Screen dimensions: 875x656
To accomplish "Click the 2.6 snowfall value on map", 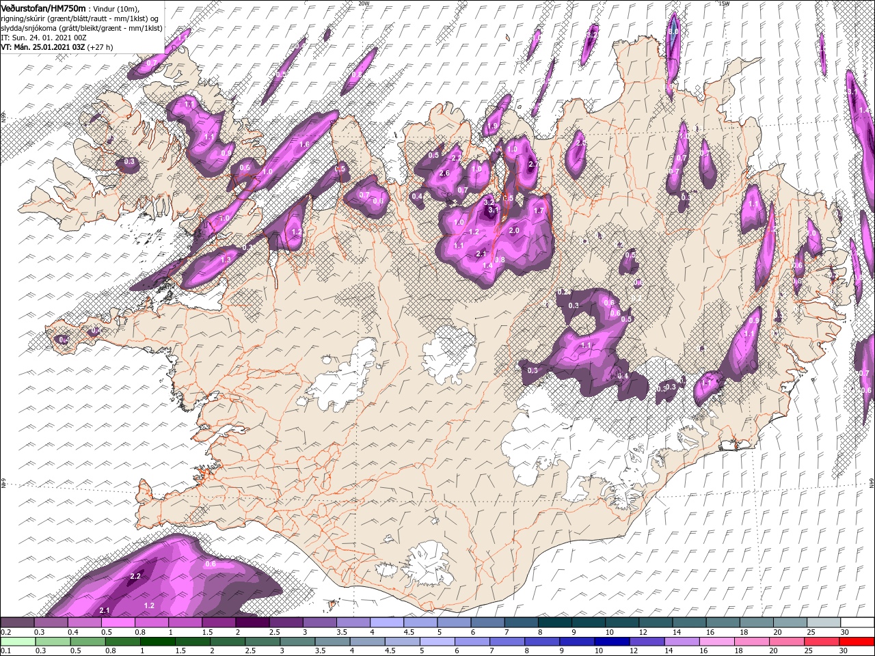I will coord(444,173).
